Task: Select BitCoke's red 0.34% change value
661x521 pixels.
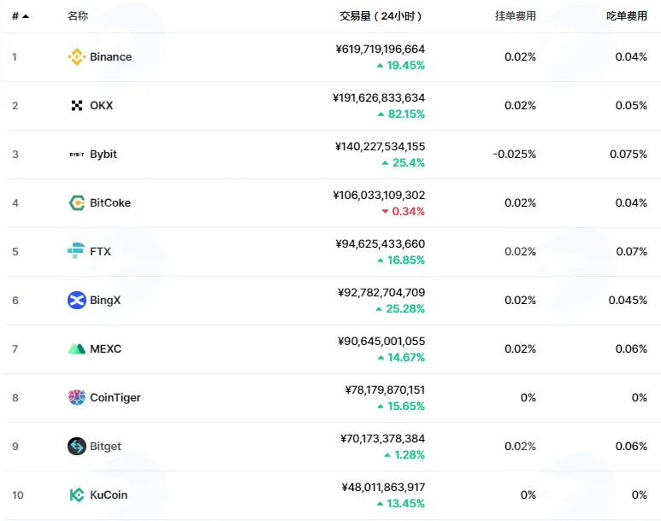Action: coord(408,212)
